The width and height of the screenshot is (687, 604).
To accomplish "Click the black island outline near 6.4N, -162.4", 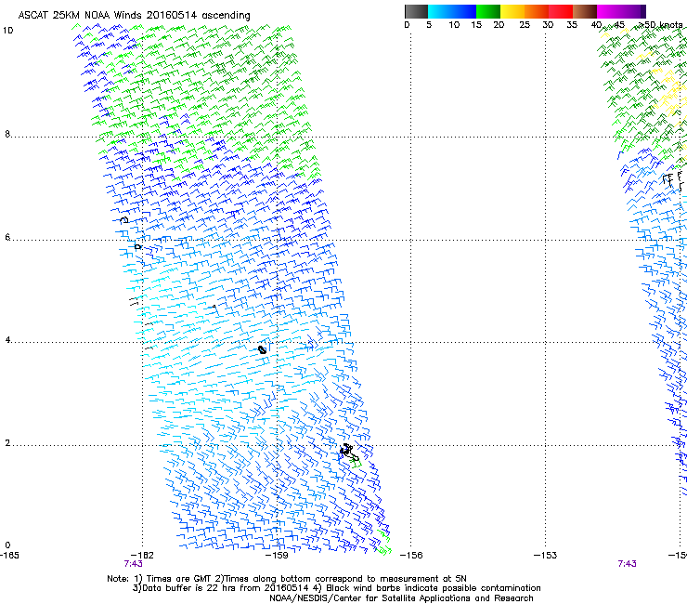I will point(124,219).
